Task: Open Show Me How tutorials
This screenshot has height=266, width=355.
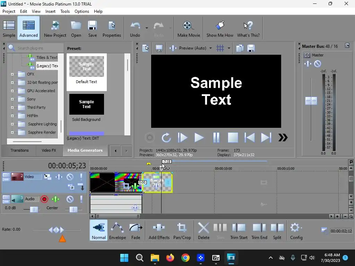Action: pyautogui.click(x=220, y=29)
